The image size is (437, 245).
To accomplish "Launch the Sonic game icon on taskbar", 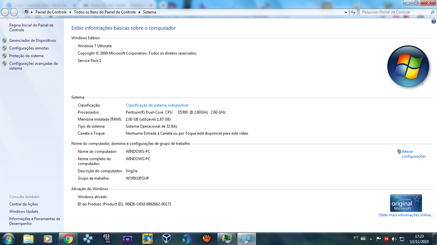I will 147,238.
